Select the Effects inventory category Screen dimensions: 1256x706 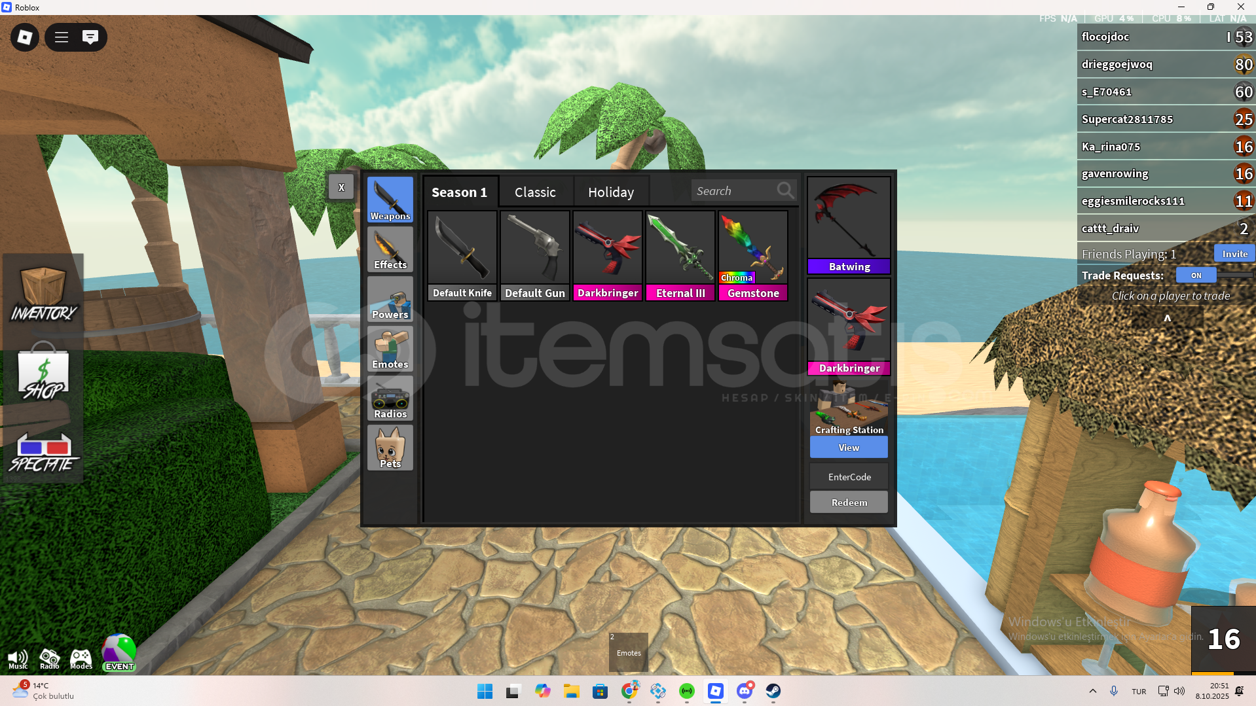390,249
